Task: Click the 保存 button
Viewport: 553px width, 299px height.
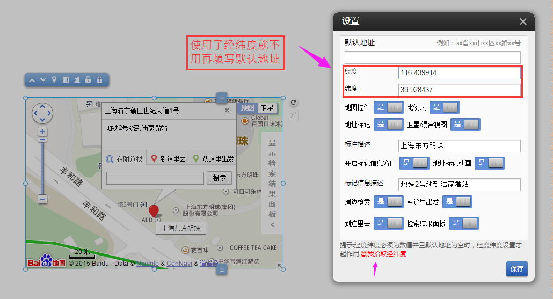Action: pos(516,269)
